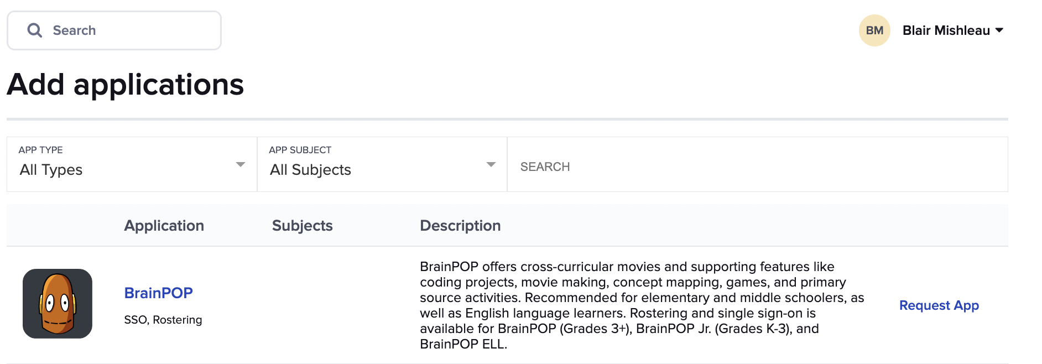
Task: Open the App Subject filter dropdown
Action: coord(491,164)
